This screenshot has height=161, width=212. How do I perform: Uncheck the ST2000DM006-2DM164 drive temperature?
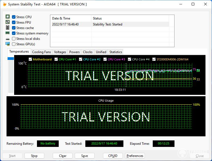tap(154, 59)
